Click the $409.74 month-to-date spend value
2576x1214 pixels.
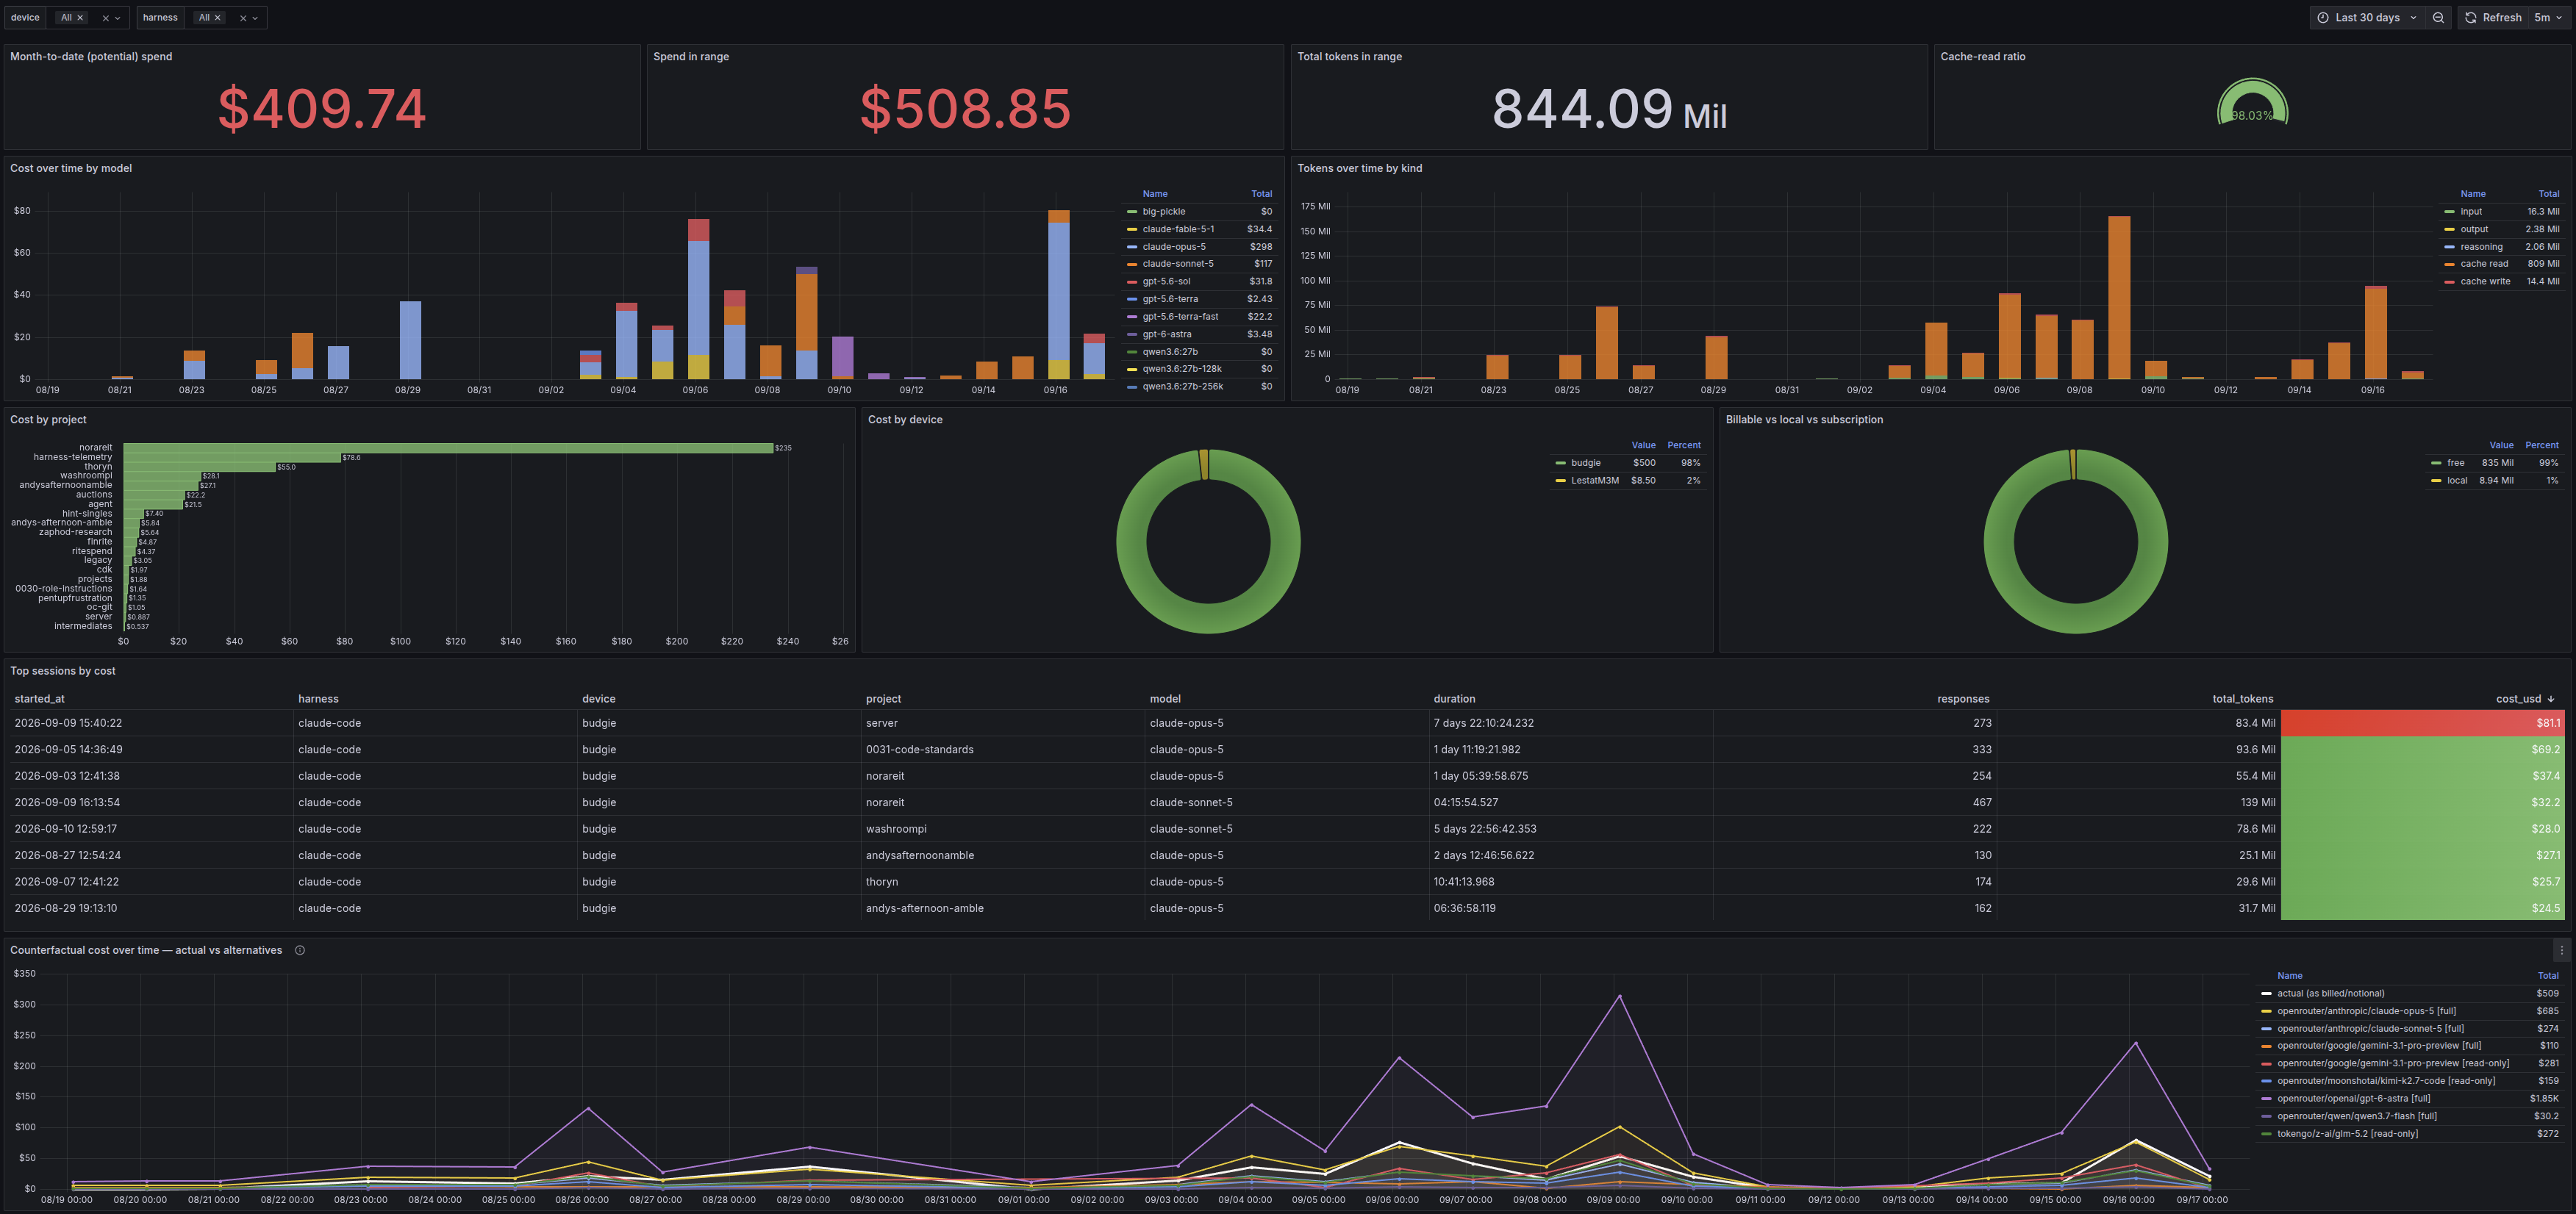coord(322,108)
